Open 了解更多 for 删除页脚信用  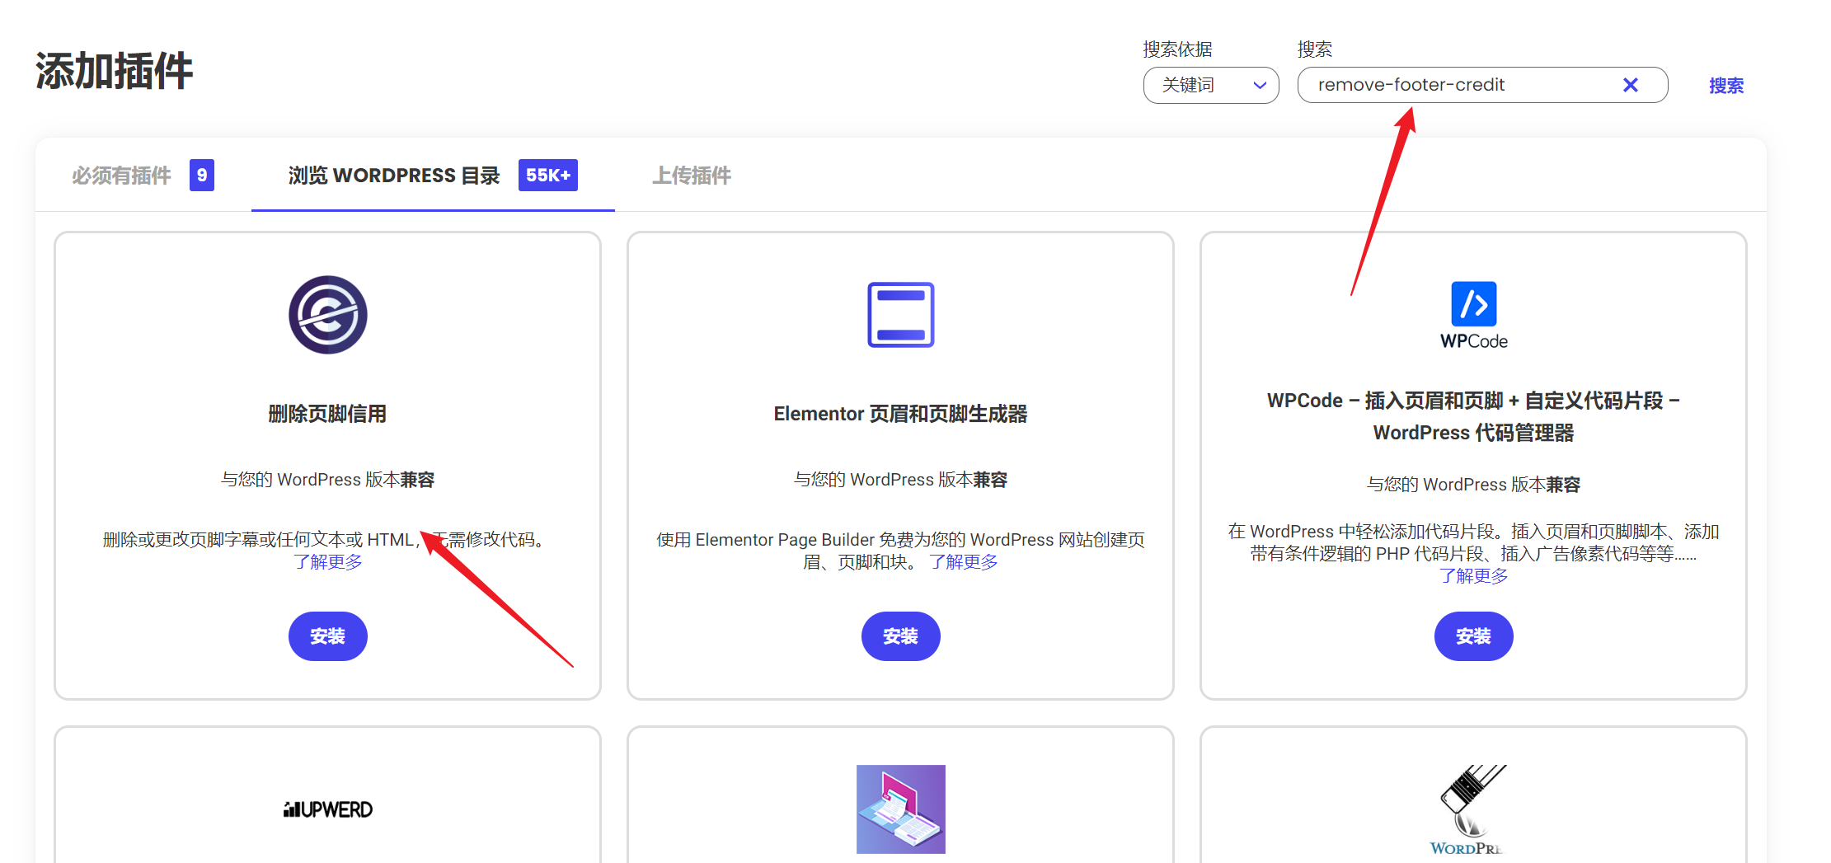(327, 562)
